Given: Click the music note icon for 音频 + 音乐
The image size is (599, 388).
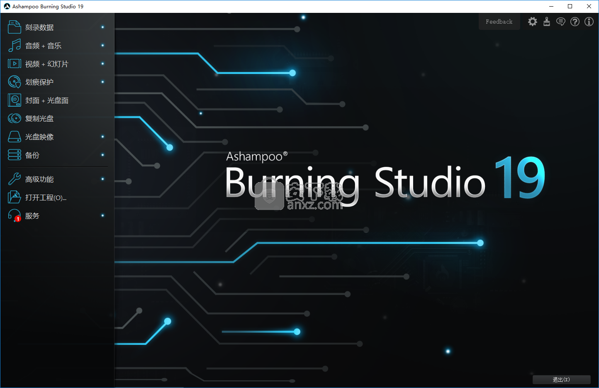Looking at the screenshot, I should coord(15,45).
